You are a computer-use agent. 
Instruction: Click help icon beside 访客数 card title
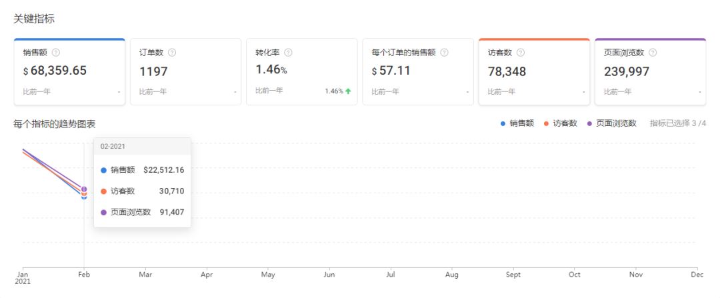(x=521, y=53)
